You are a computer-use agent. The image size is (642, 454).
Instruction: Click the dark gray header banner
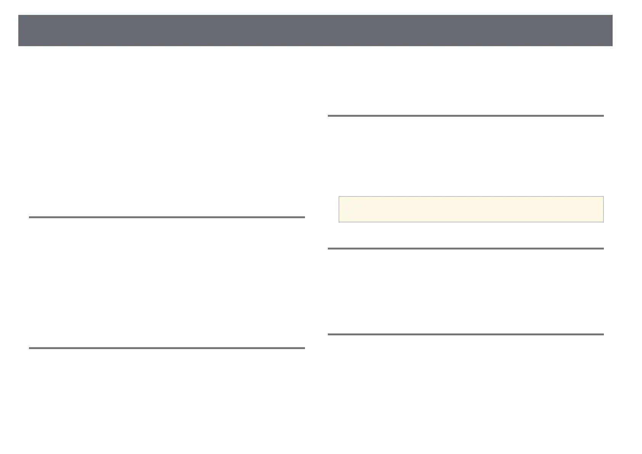(315, 31)
